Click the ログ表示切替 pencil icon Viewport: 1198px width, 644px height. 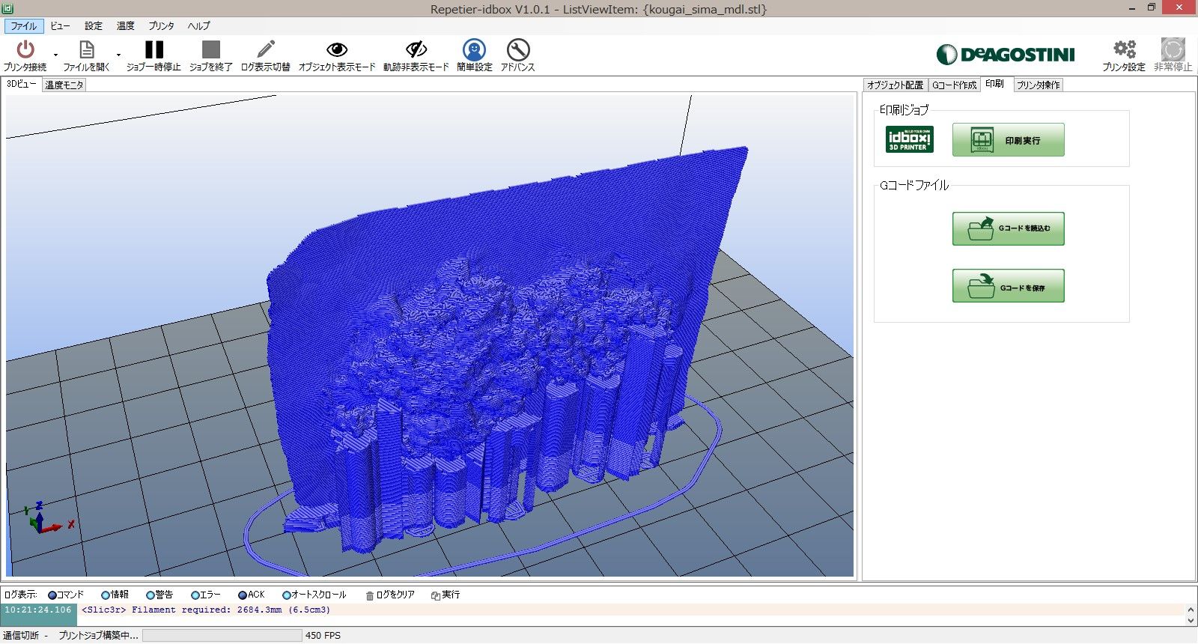tap(265, 50)
